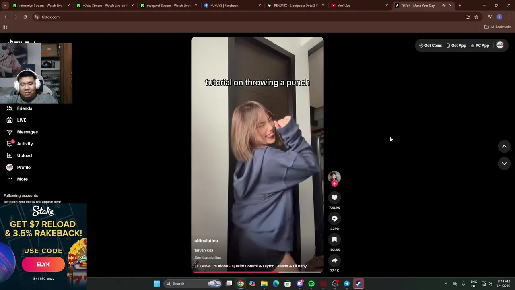The image size is (515, 290).
Task: Open File Explorer from the taskbar
Action: 264,284
